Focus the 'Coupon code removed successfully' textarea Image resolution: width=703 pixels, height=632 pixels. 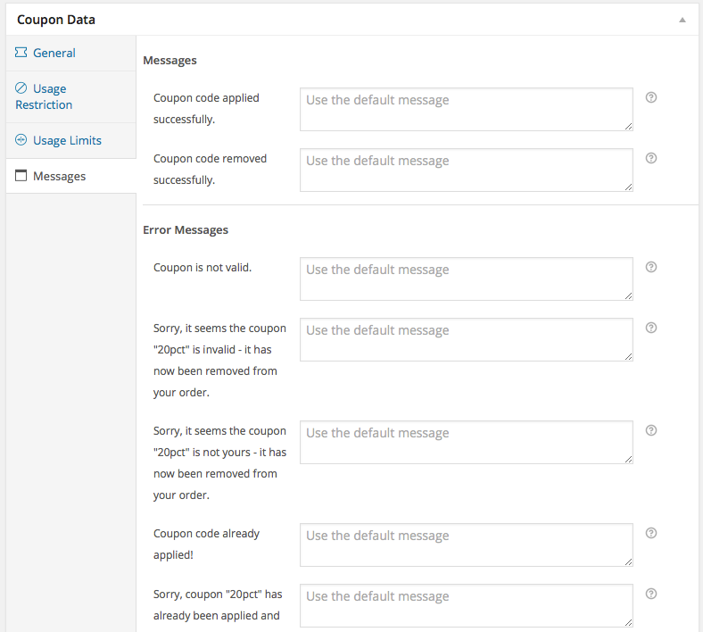click(466, 170)
